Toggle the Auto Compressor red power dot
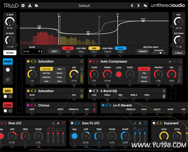 (x=90, y=61)
